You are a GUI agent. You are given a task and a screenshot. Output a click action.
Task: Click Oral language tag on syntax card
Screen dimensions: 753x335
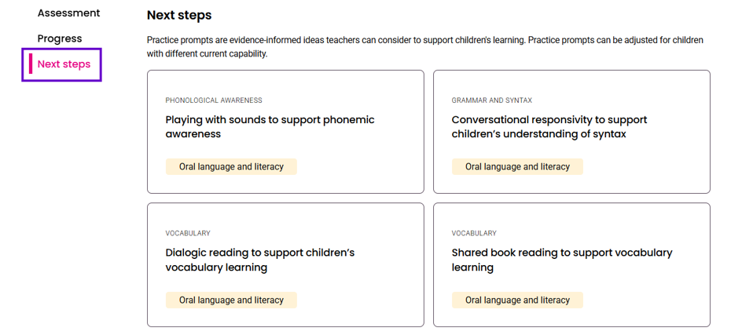[517, 167]
